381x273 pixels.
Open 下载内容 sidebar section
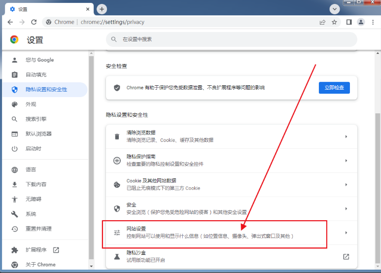pyautogui.click(x=45, y=184)
